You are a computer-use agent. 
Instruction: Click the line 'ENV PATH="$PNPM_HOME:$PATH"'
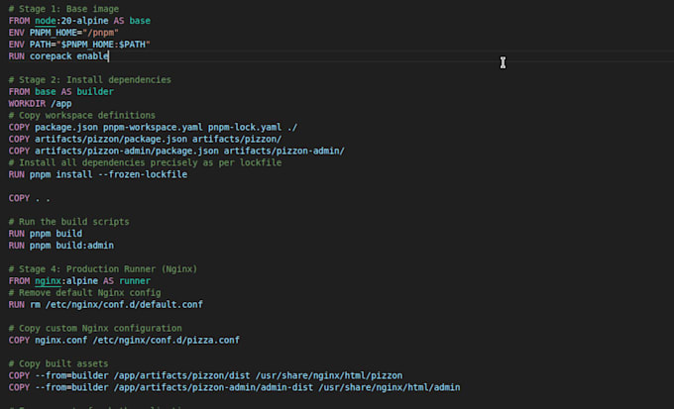(x=79, y=45)
